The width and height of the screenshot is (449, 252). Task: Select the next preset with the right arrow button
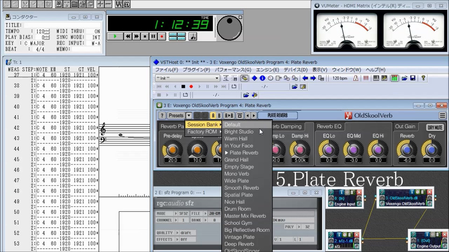(253, 115)
